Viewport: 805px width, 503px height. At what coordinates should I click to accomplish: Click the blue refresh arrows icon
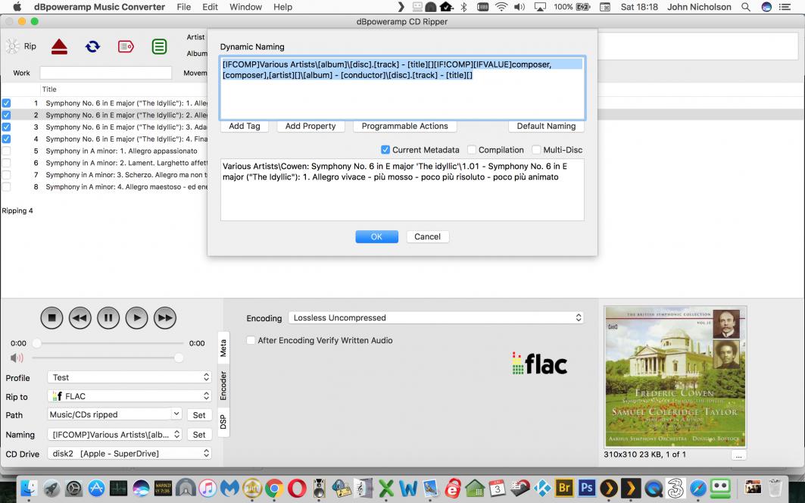(x=92, y=46)
